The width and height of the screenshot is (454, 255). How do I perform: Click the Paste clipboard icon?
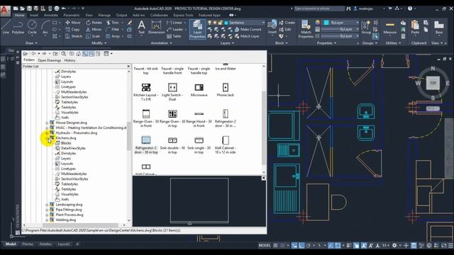pyautogui.click(x=415, y=28)
